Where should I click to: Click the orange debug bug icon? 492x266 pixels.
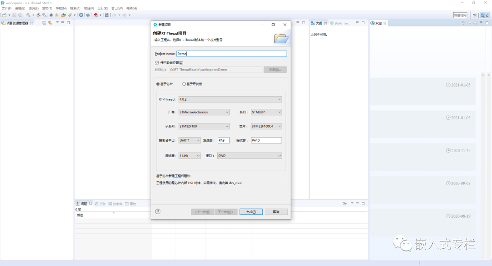pos(57,15)
